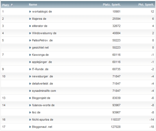The height and width of the screenshot is (131, 156).
Task: Select the value 118337 in Nicht-spurlos row
Action: coord(116,120)
